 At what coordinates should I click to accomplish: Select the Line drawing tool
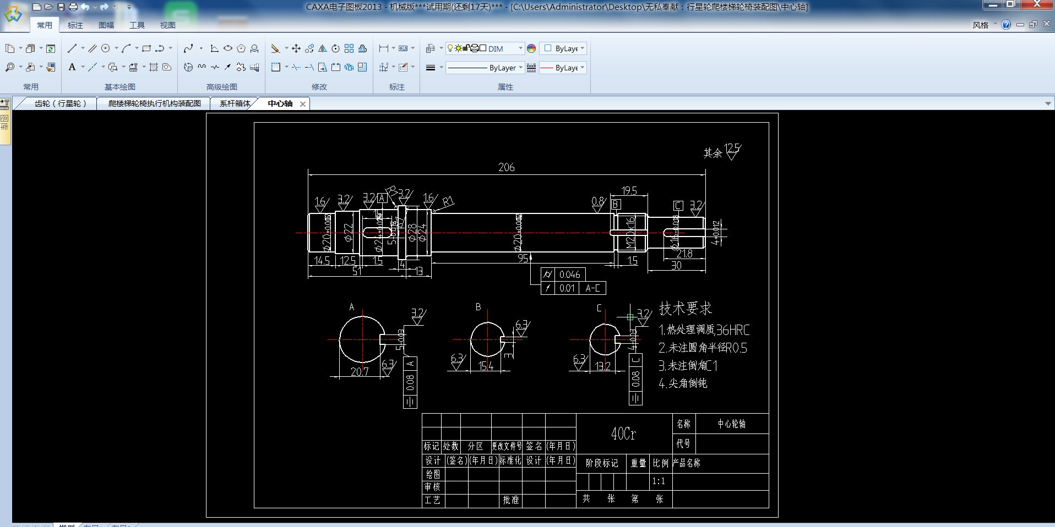[x=72, y=48]
